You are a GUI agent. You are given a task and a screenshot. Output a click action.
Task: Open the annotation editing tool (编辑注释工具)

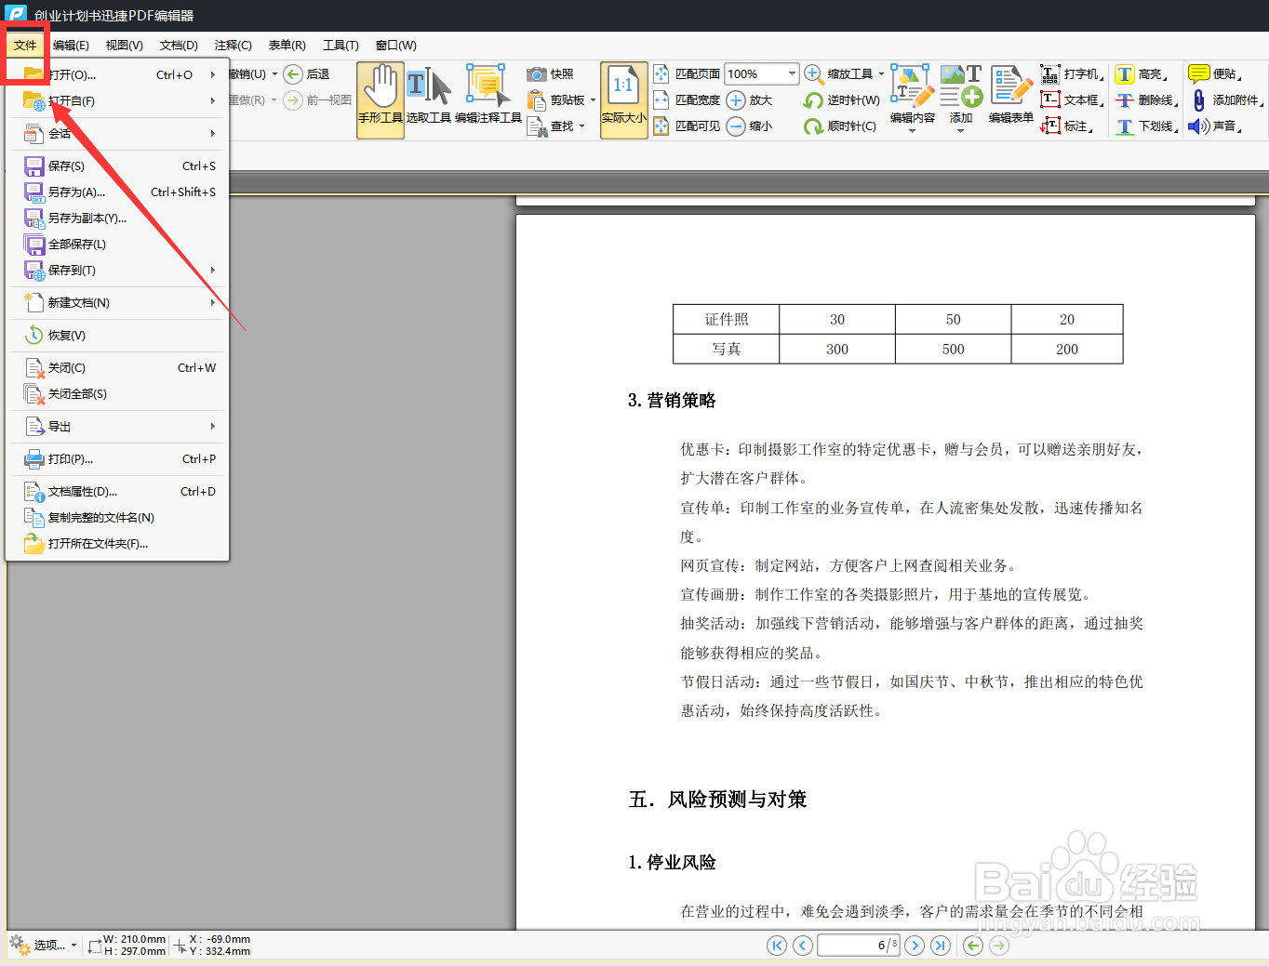point(488,98)
